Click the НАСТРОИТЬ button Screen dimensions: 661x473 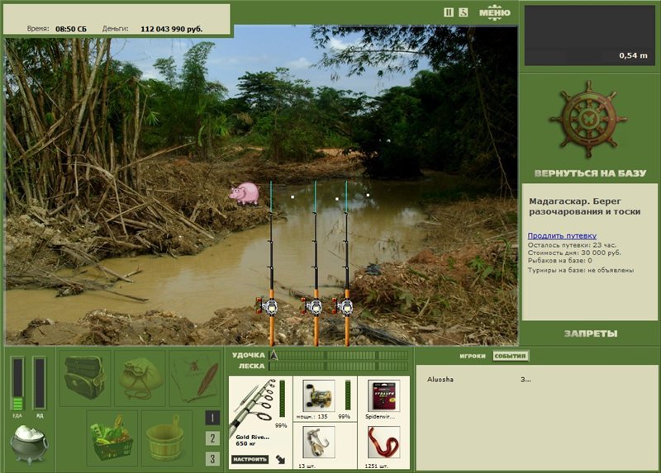pyautogui.click(x=250, y=459)
